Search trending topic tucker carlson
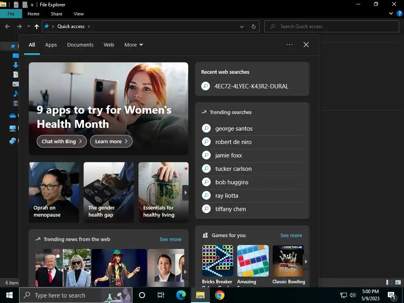This screenshot has height=303, width=404. coord(252,169)
